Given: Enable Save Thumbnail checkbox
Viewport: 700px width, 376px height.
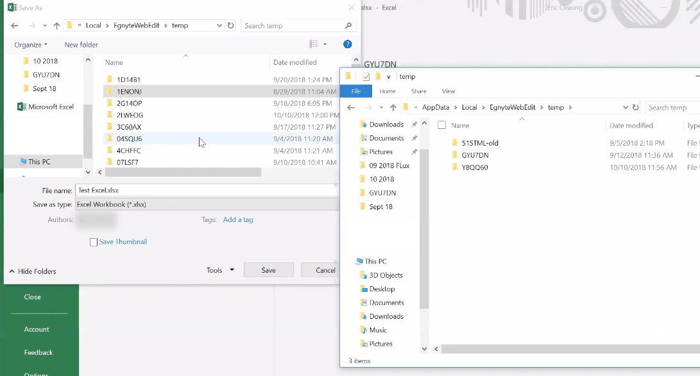Looking at the screenshot, I should pos(93,242).
